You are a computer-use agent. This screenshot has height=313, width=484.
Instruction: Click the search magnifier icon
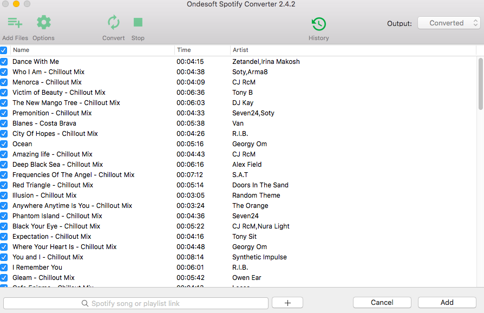point(85,303)
